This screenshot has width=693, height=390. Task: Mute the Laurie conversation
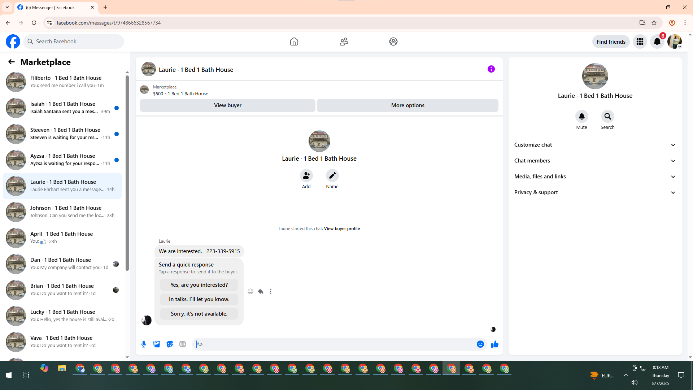pyautogui.click(x=582, y=116)
